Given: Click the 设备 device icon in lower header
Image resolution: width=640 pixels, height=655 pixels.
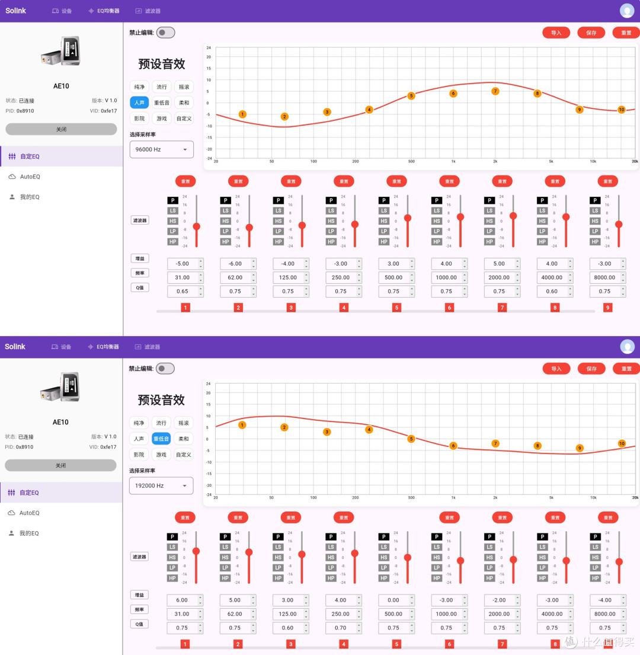Looking at the screenshot, I should pyautogui.click(x=55, y=347).
